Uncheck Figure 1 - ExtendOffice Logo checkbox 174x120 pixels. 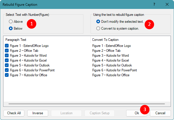[x=7, y=46]
